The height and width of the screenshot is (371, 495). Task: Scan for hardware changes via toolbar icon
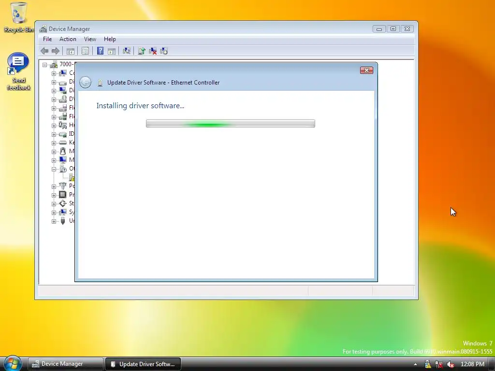[x=127, y=51]
